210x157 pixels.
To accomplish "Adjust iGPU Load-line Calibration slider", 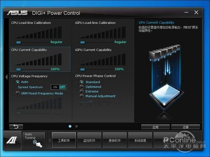I will (83, 43).
